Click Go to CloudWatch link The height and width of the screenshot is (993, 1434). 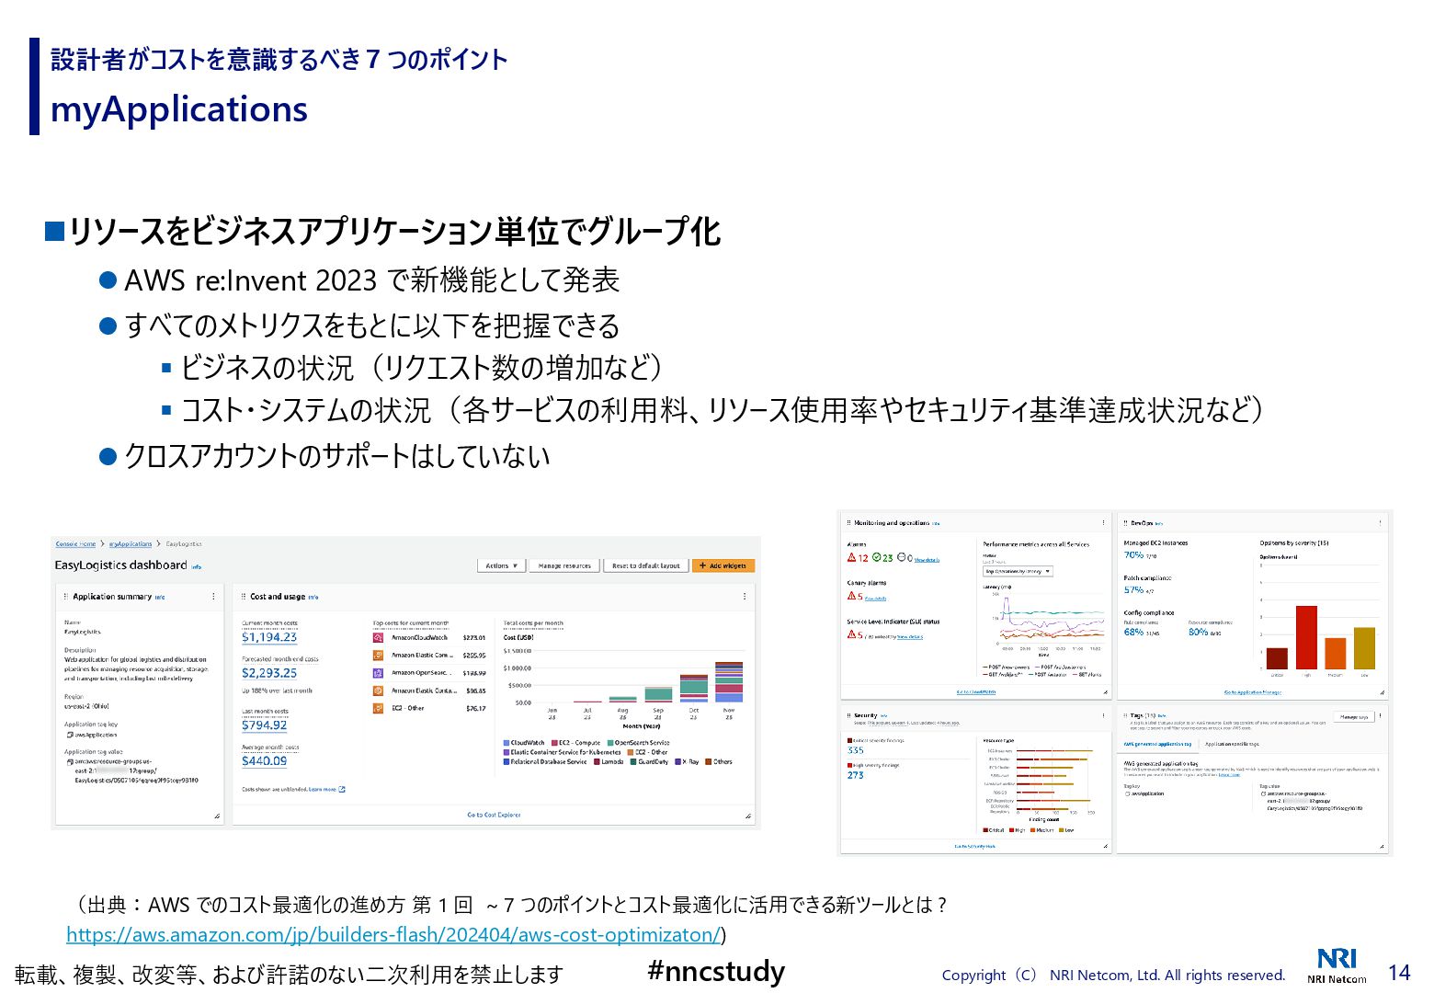pyautogui.click(x=976, y=692)
